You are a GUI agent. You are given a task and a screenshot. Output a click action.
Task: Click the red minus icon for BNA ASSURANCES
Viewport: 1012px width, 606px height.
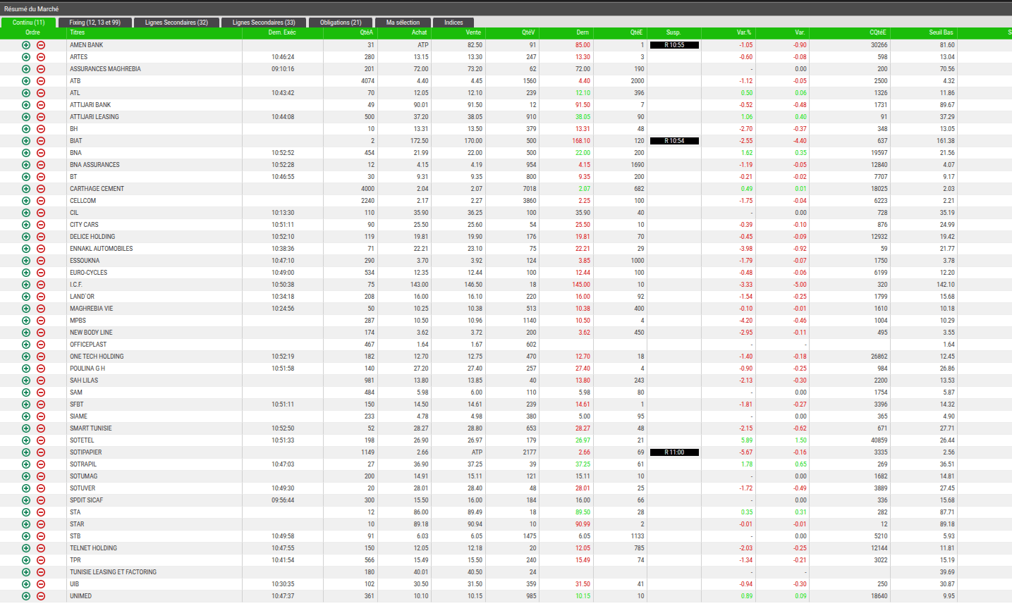pyautogui.click(x=41, y=165)
